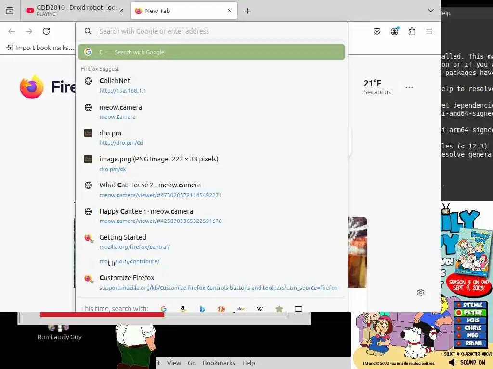This screenshot has height=369, width=493.
Task: Click the search magnifier icon in the address bar
Action: (x=88, y=31)
